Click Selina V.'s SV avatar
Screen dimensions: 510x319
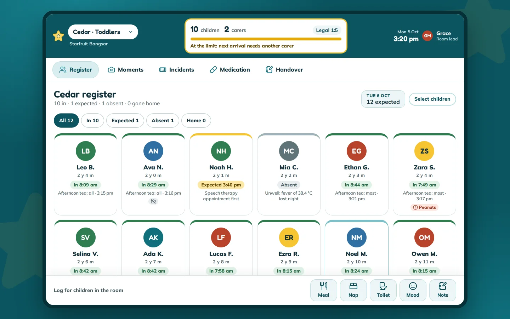point(86,237)
